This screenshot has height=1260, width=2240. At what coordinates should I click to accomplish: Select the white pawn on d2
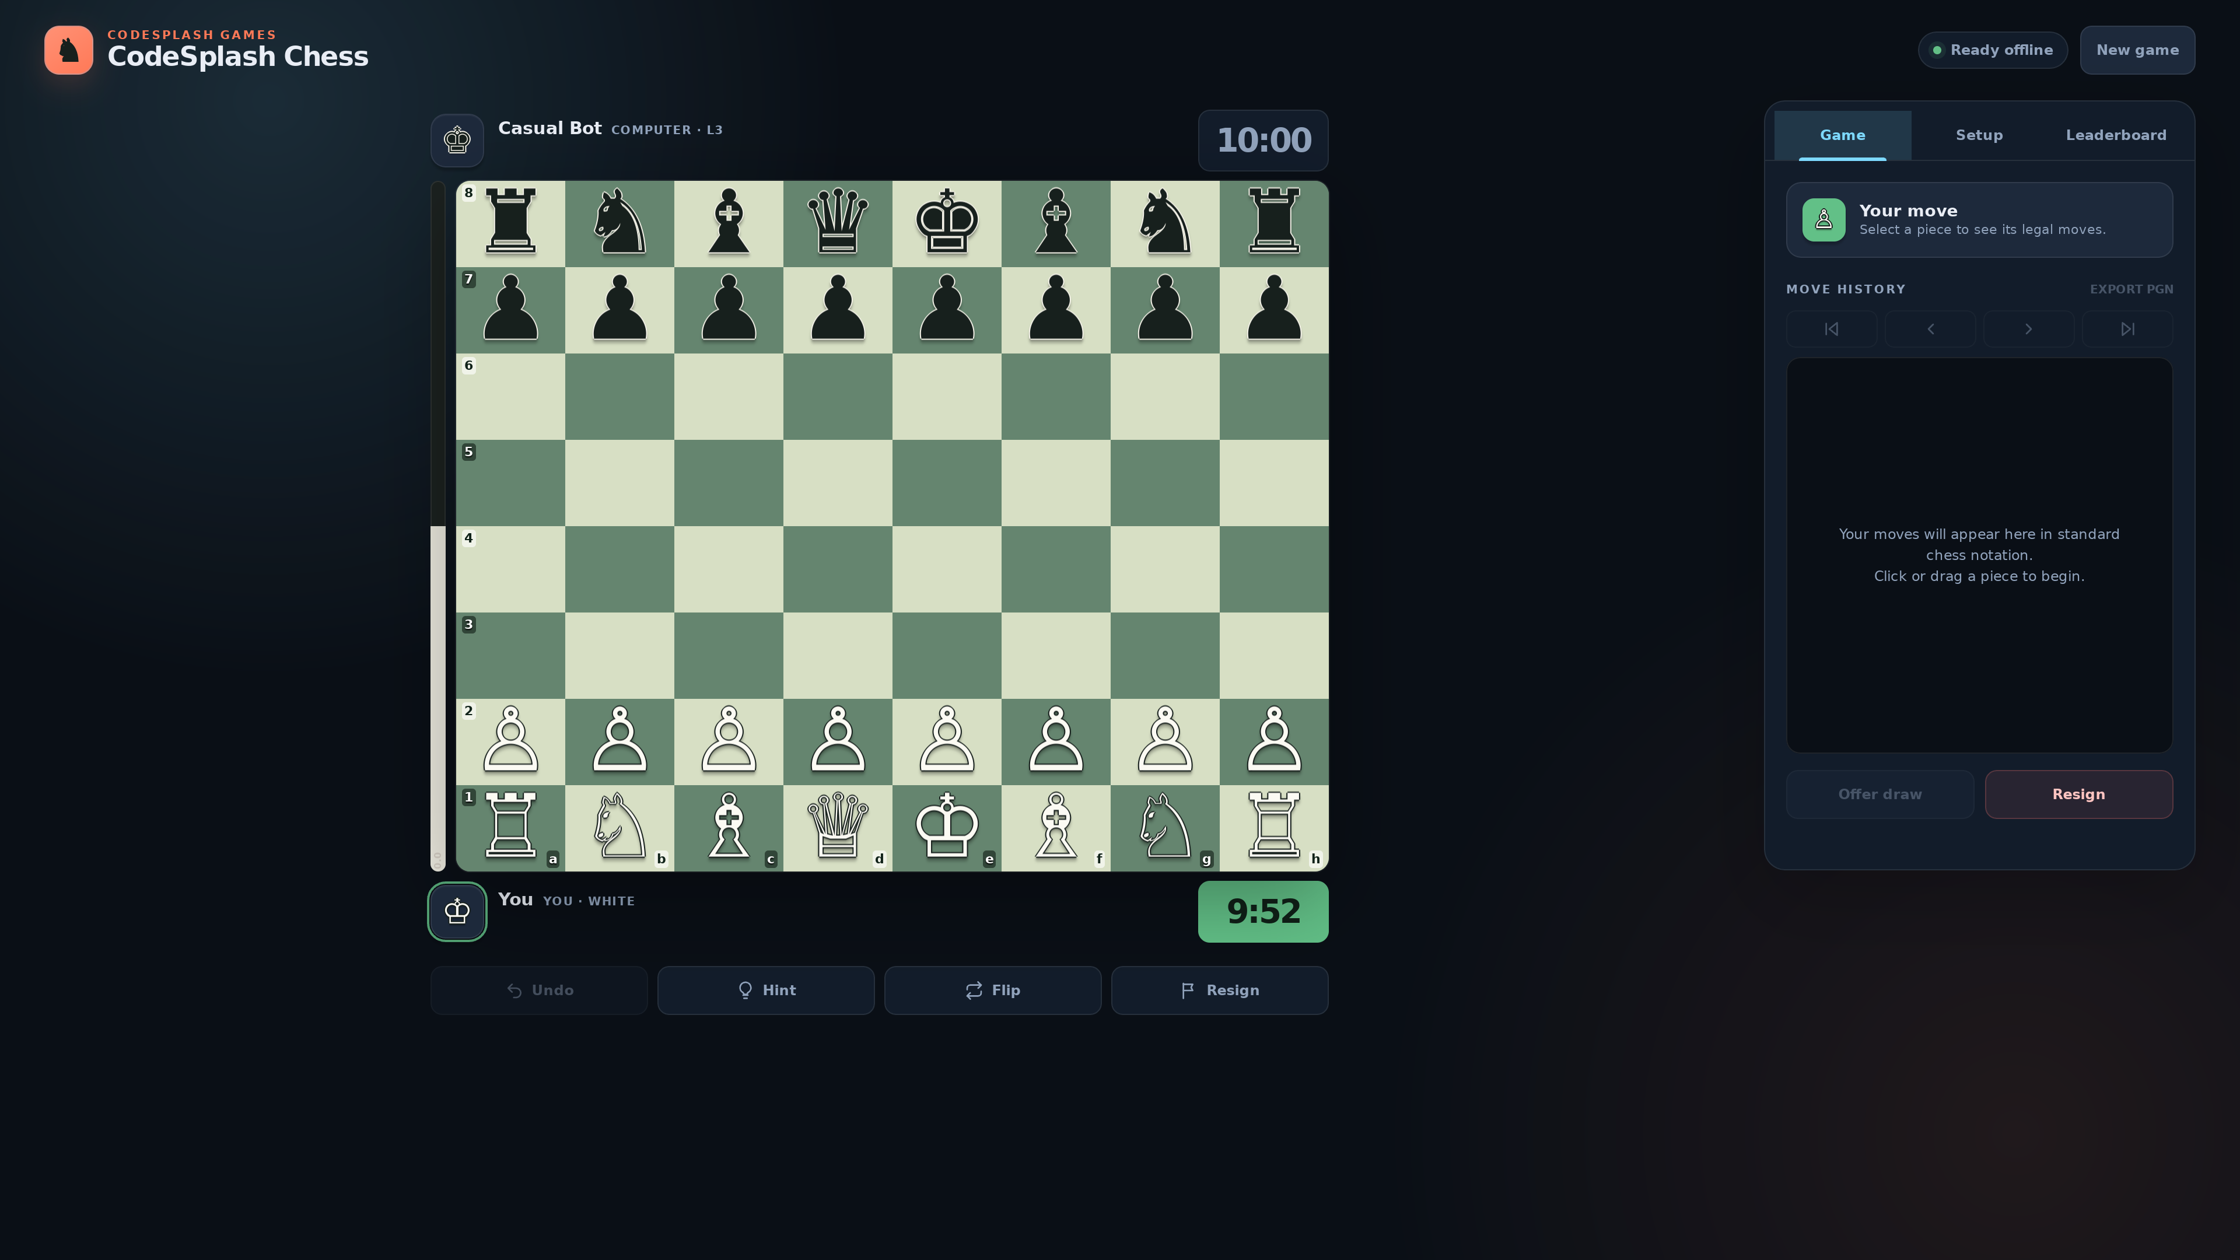(838, 742)
